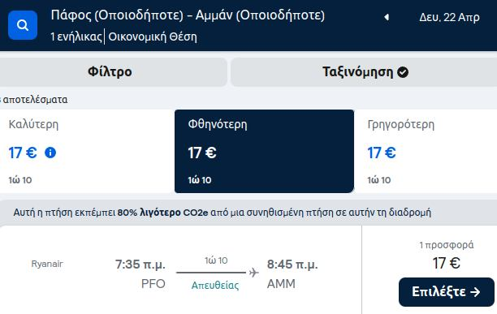Edit route Πάφος – Αμμάν search field
The height and width of the screenshot is (314, 497).
188,15
